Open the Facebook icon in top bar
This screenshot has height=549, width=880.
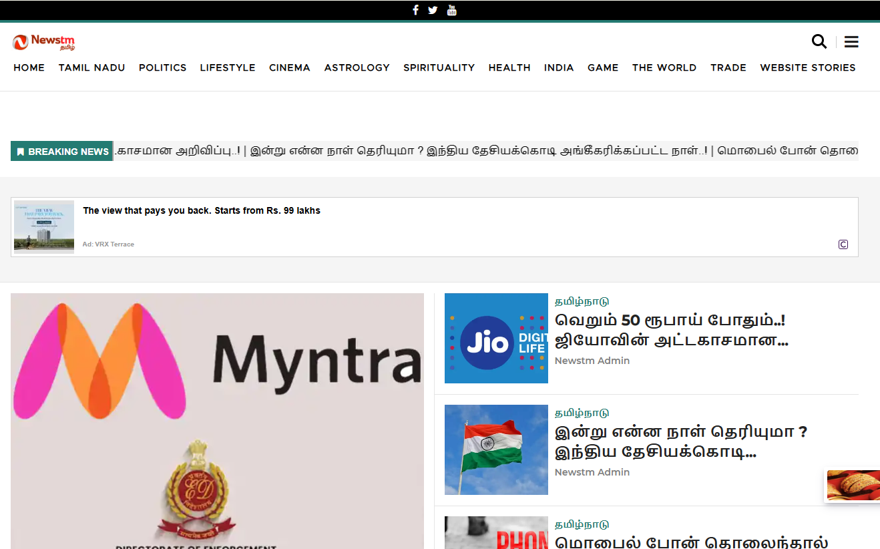tap(415, 10)
